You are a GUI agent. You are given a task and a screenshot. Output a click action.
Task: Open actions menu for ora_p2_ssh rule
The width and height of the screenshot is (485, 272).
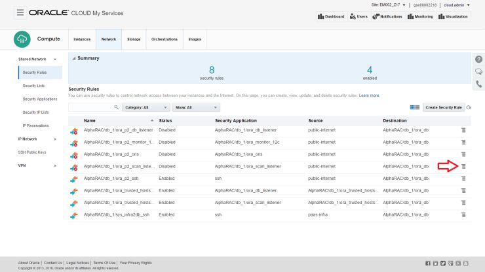click(463, 178)
